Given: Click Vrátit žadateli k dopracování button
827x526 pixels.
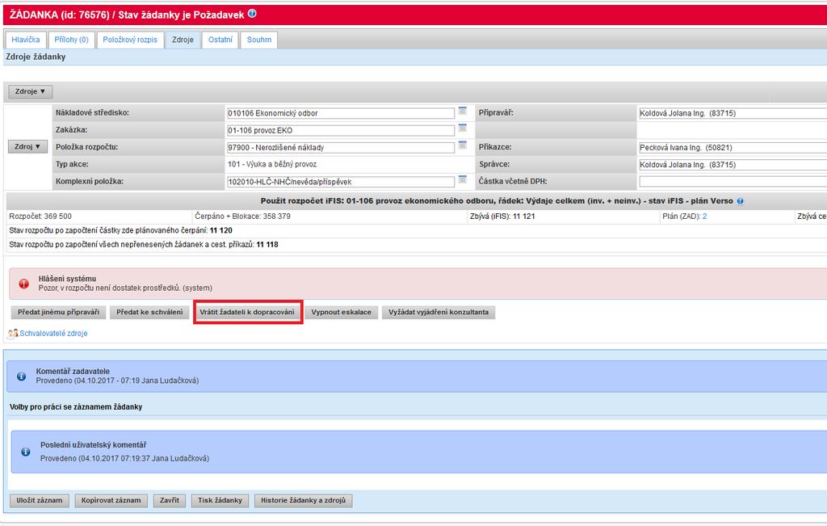Looking at the screenshot, I should coord(247,313).
